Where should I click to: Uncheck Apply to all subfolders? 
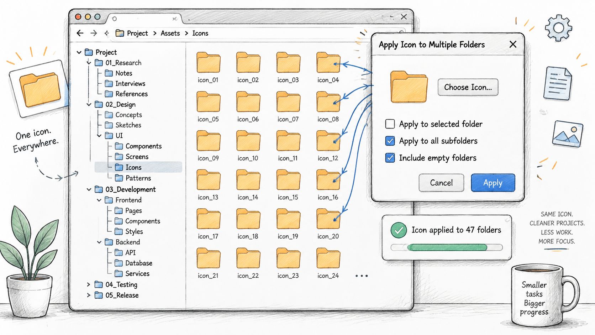click(390, 141)
